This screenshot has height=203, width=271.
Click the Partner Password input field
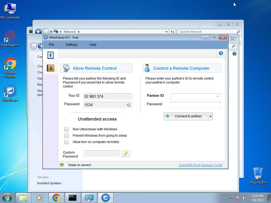click(196, 105)
